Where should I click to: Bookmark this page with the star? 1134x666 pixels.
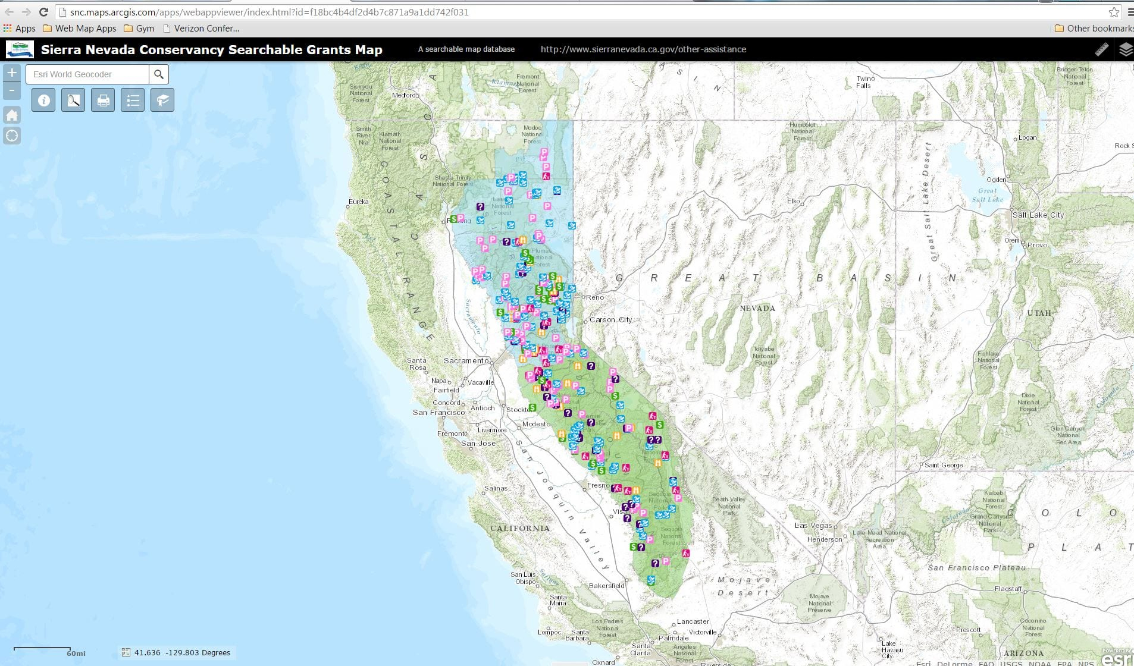[x=1114, y=12]
